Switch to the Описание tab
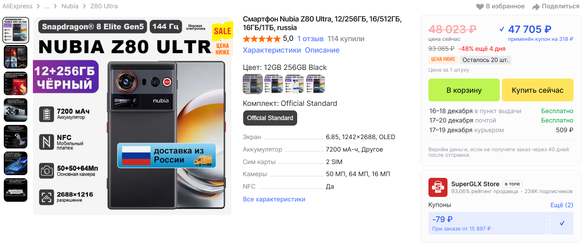The image size is (585, 245). point(322,50)
